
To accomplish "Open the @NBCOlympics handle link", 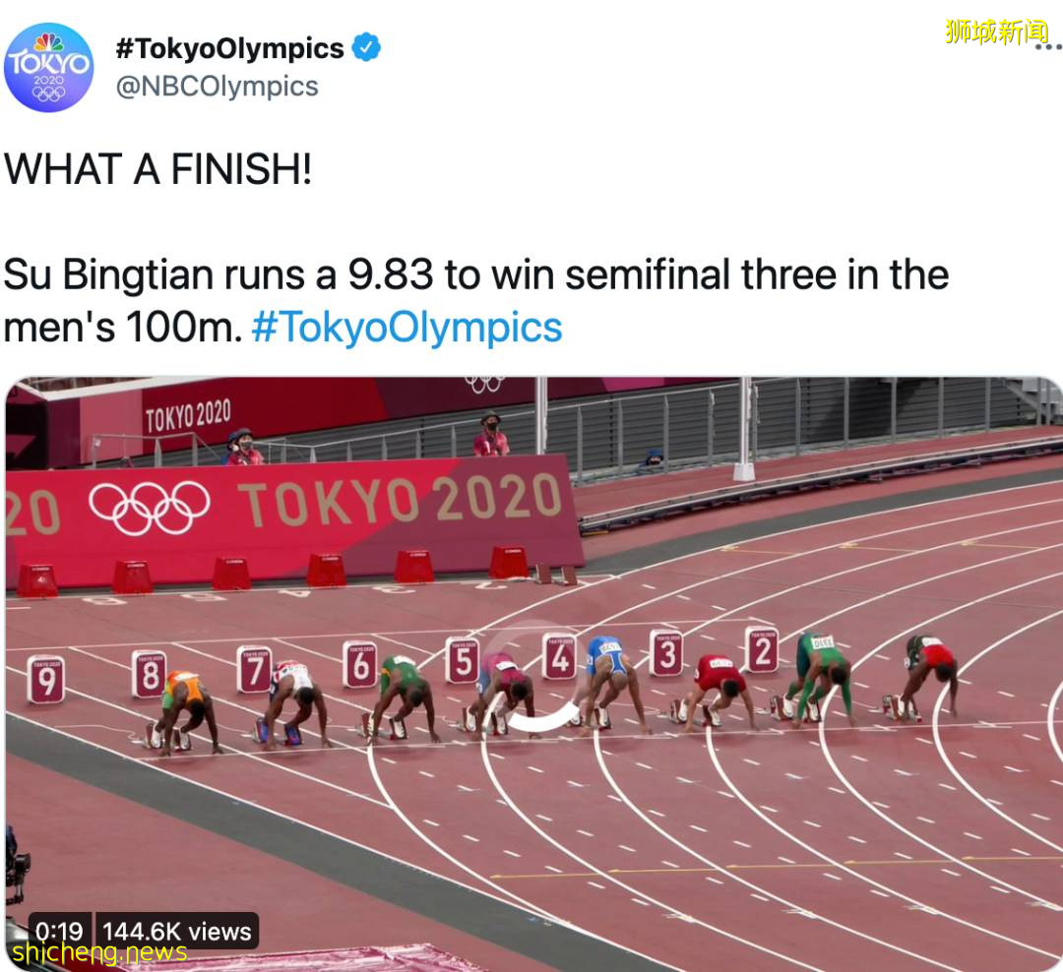I will pyautogui.click(x=217, y=87).
